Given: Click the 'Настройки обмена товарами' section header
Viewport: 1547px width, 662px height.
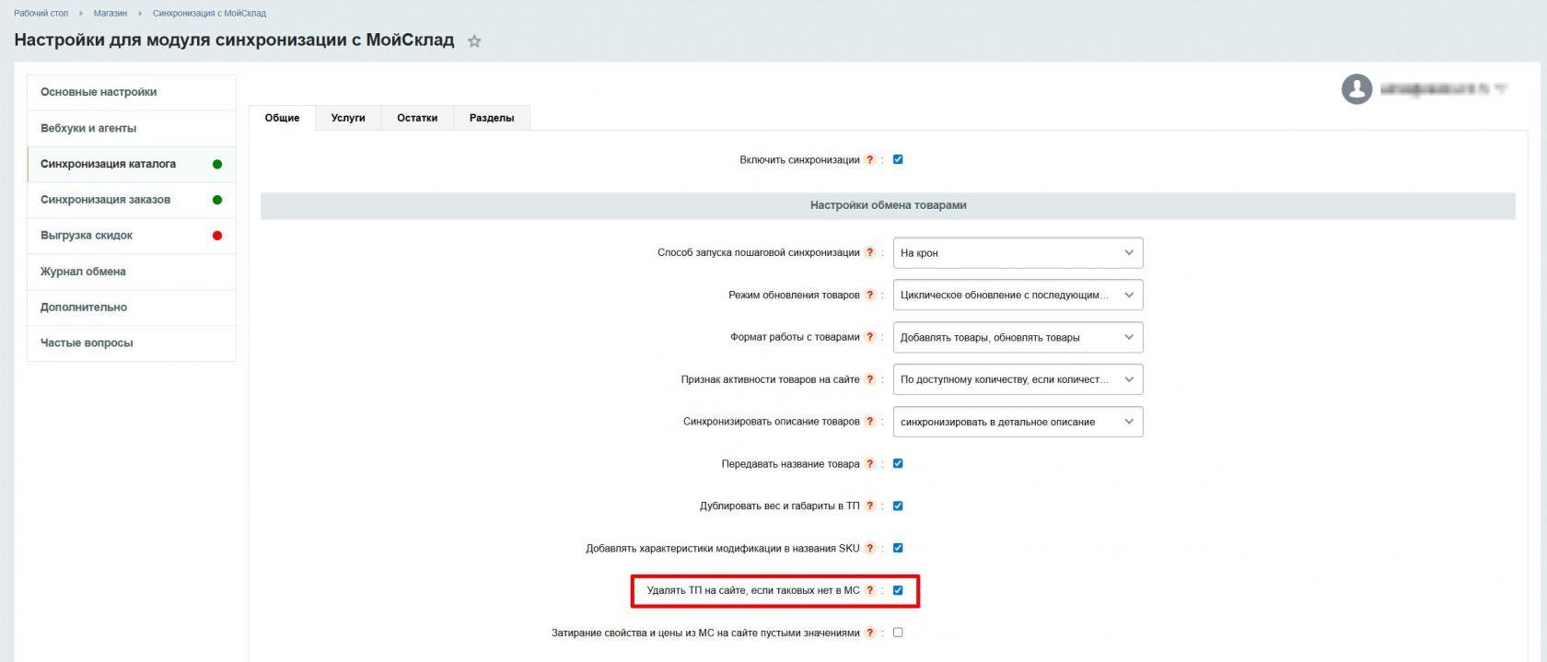Looking at the screenshot, I should (x=888, y=205).
